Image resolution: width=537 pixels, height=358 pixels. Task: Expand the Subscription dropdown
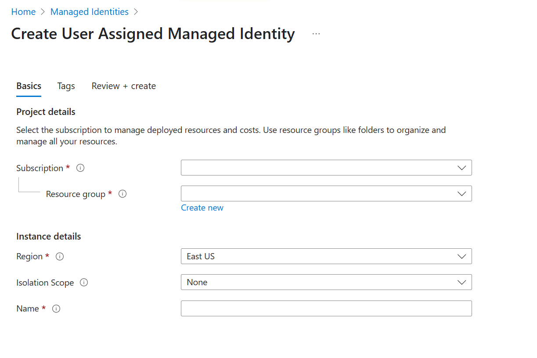click(326, 168)
